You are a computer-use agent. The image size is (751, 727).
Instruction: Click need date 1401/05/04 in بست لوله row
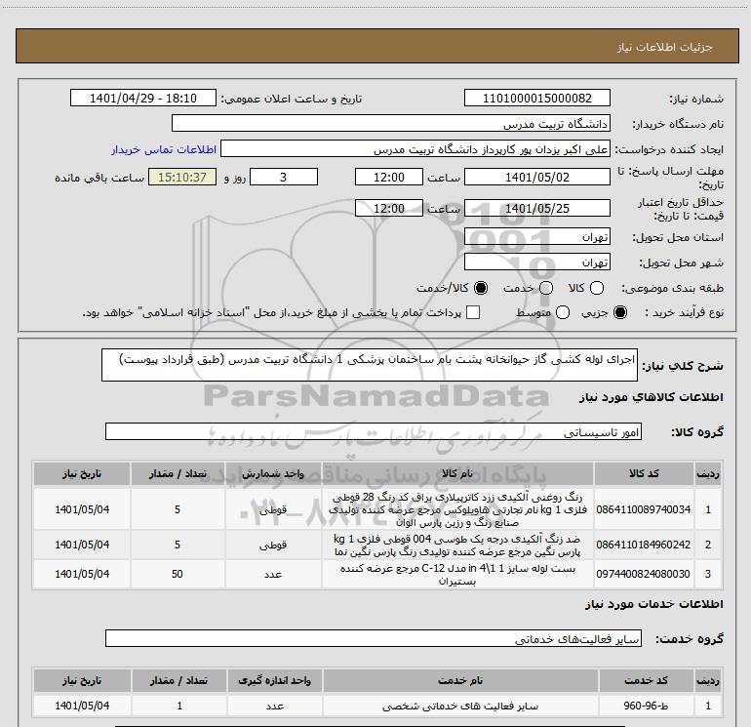[82, 574]
